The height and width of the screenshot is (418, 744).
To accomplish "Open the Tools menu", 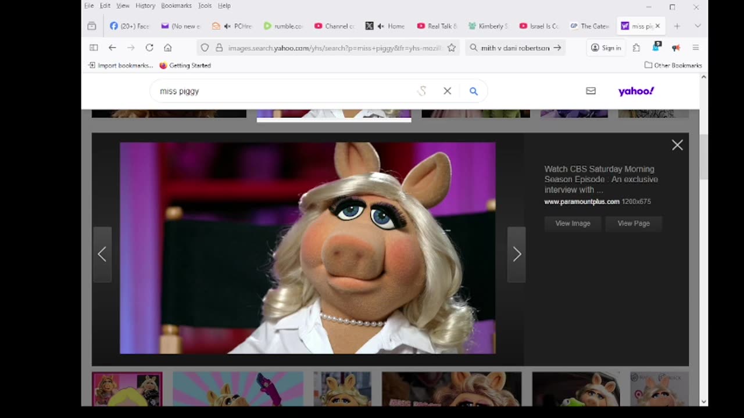I will tap(205, 6).
